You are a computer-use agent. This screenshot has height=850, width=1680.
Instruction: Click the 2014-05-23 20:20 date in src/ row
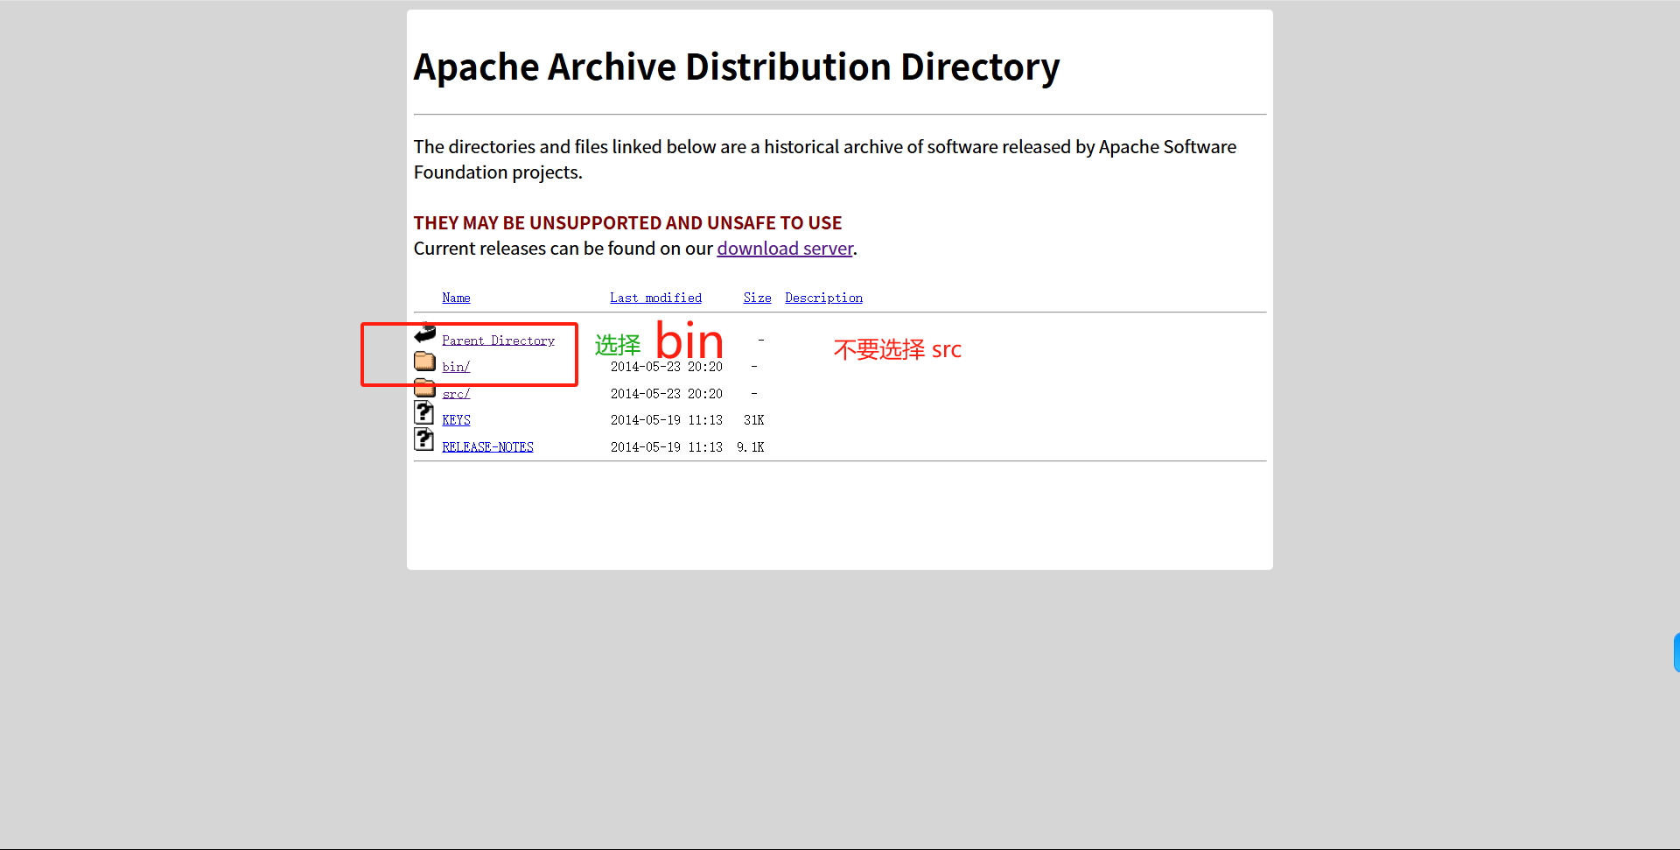point(666,394)
